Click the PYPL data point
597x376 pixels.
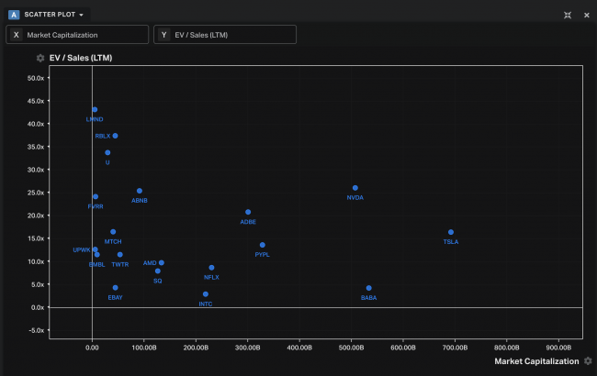point(263,245)
